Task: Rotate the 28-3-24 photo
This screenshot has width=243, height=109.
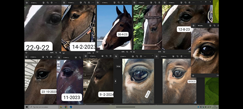Action: (x=137, y=56)
